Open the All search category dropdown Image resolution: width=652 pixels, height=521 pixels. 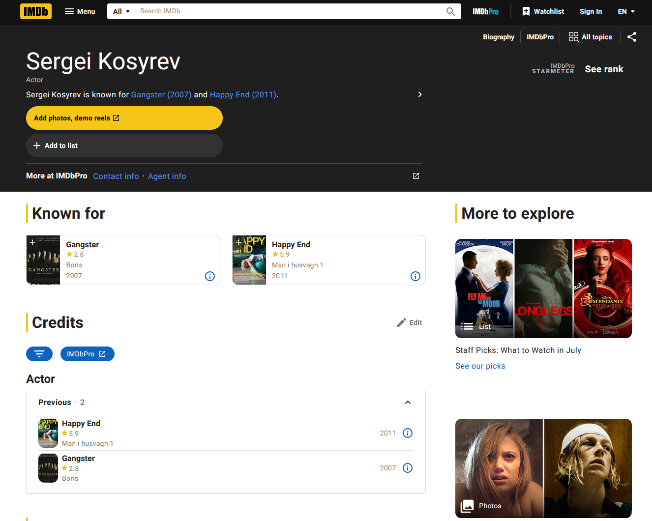[121, 11]
